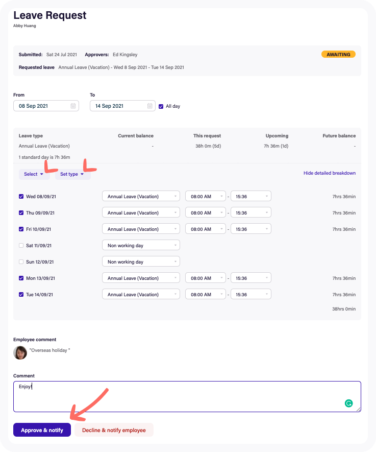The image size is (376, 452).
Task: Change end time for Mon 13/09/21
Action: (x=250, y=278)
